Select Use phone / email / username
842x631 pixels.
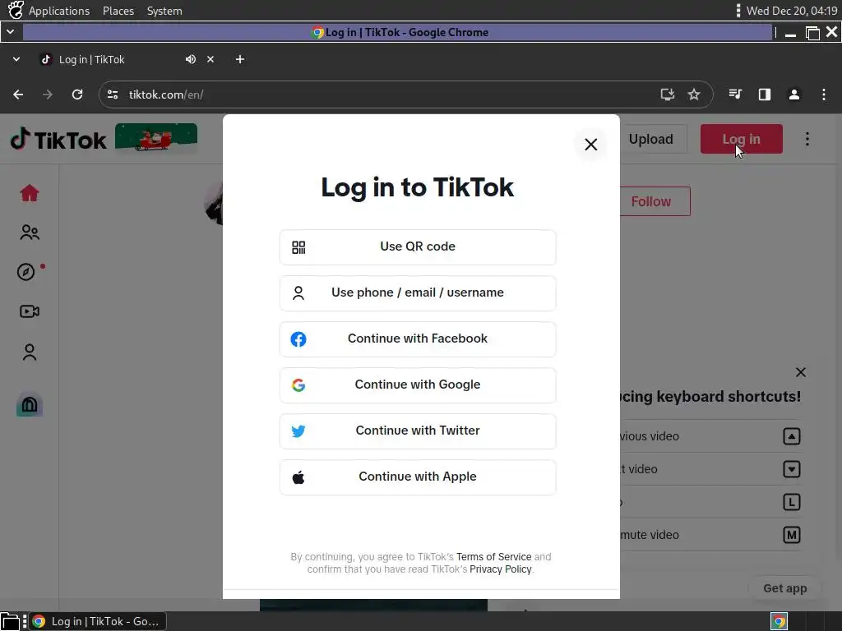point(418,293)
